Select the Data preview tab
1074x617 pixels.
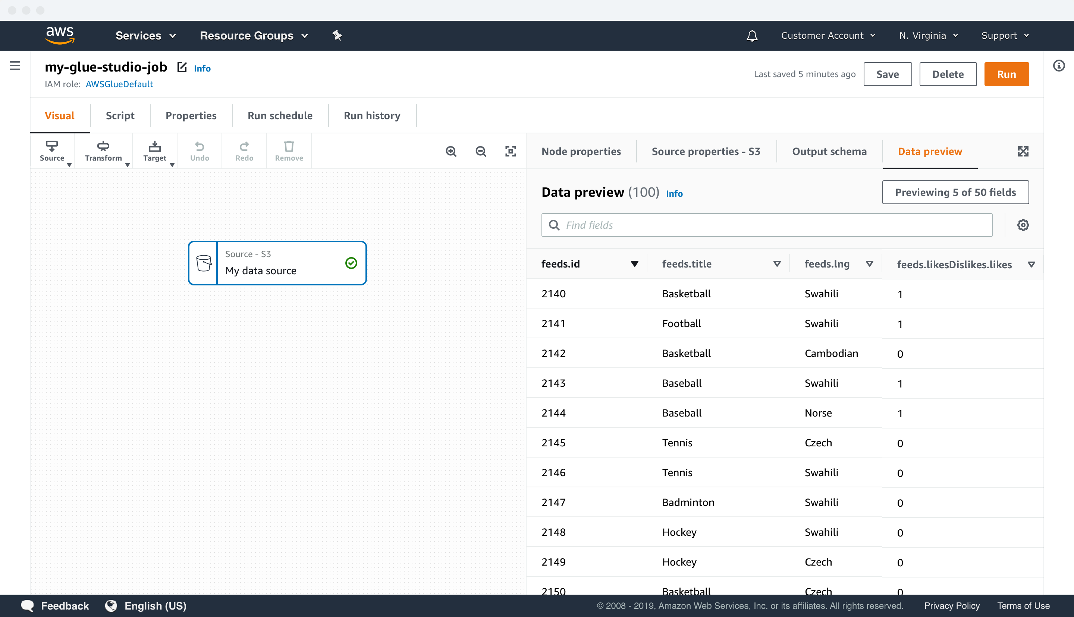pyautogui.click(x=930, y=151)
